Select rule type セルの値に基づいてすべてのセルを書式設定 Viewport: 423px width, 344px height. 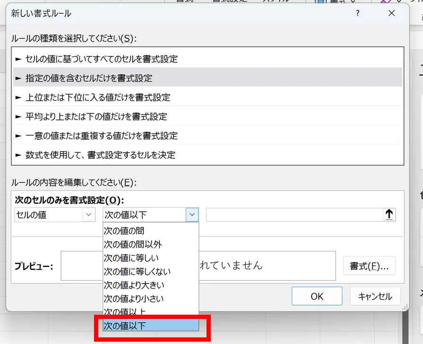(x=102, y=59)
